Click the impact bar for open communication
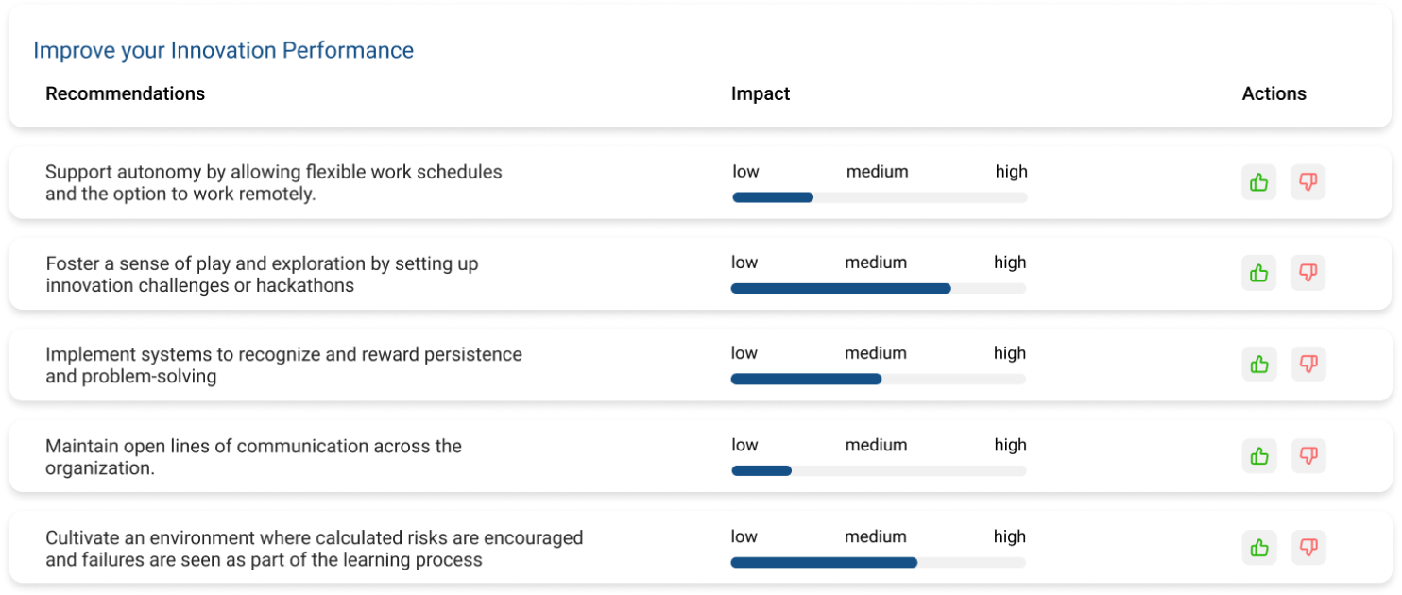 coord(878,470)
